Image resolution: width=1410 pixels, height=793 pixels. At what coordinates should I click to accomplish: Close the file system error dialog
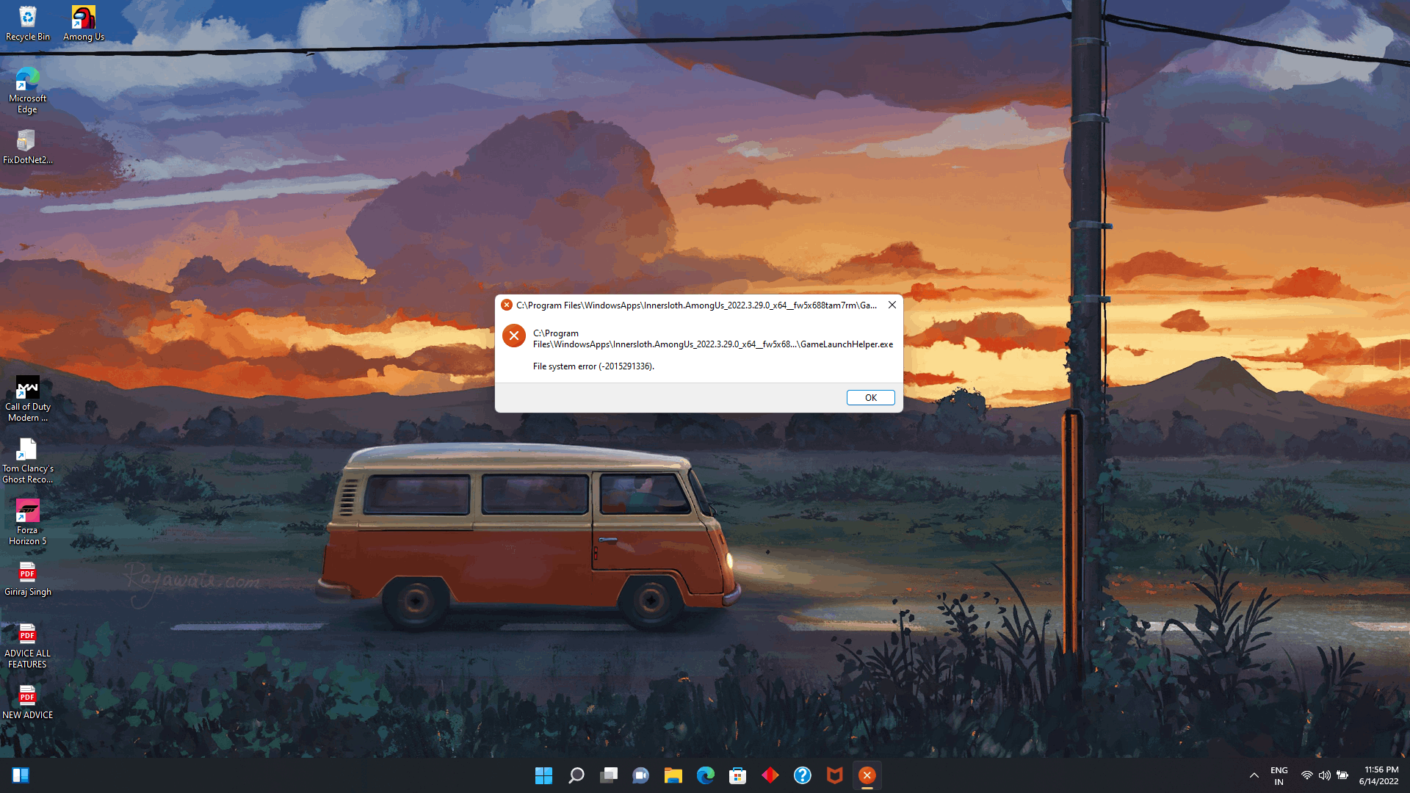892,305
